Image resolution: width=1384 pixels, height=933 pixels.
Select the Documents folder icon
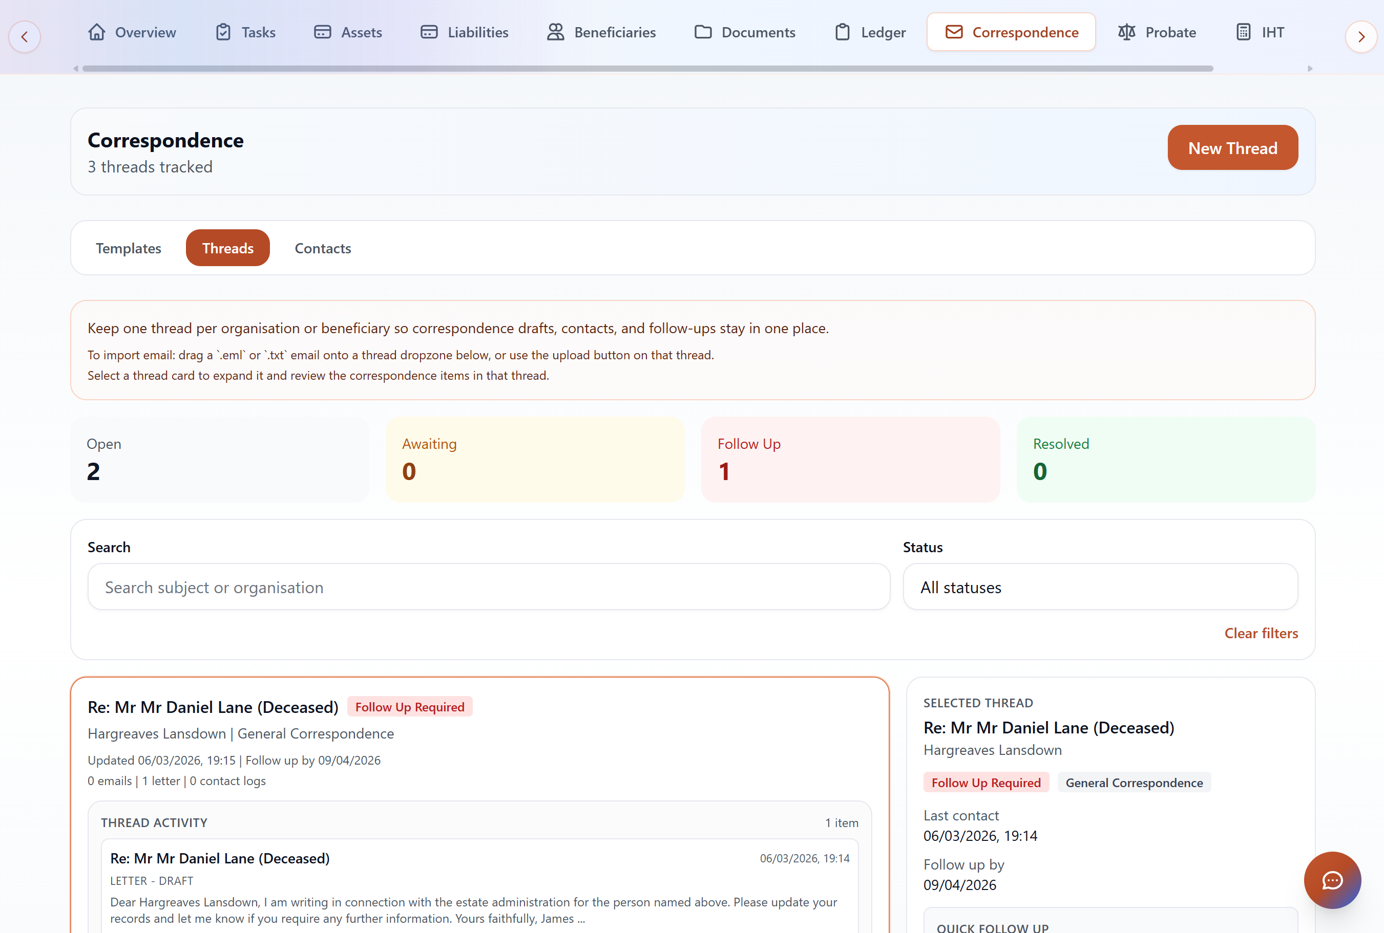point(703,32)
